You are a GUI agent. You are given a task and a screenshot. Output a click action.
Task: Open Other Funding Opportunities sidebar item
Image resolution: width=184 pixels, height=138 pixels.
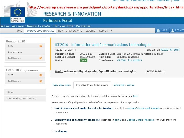[x=25, y=98]
